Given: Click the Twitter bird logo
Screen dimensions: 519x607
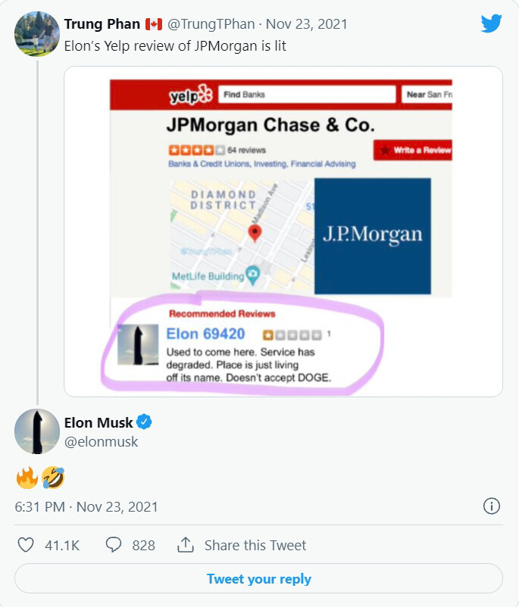Looking at the screenshot, I should (491, 23).
